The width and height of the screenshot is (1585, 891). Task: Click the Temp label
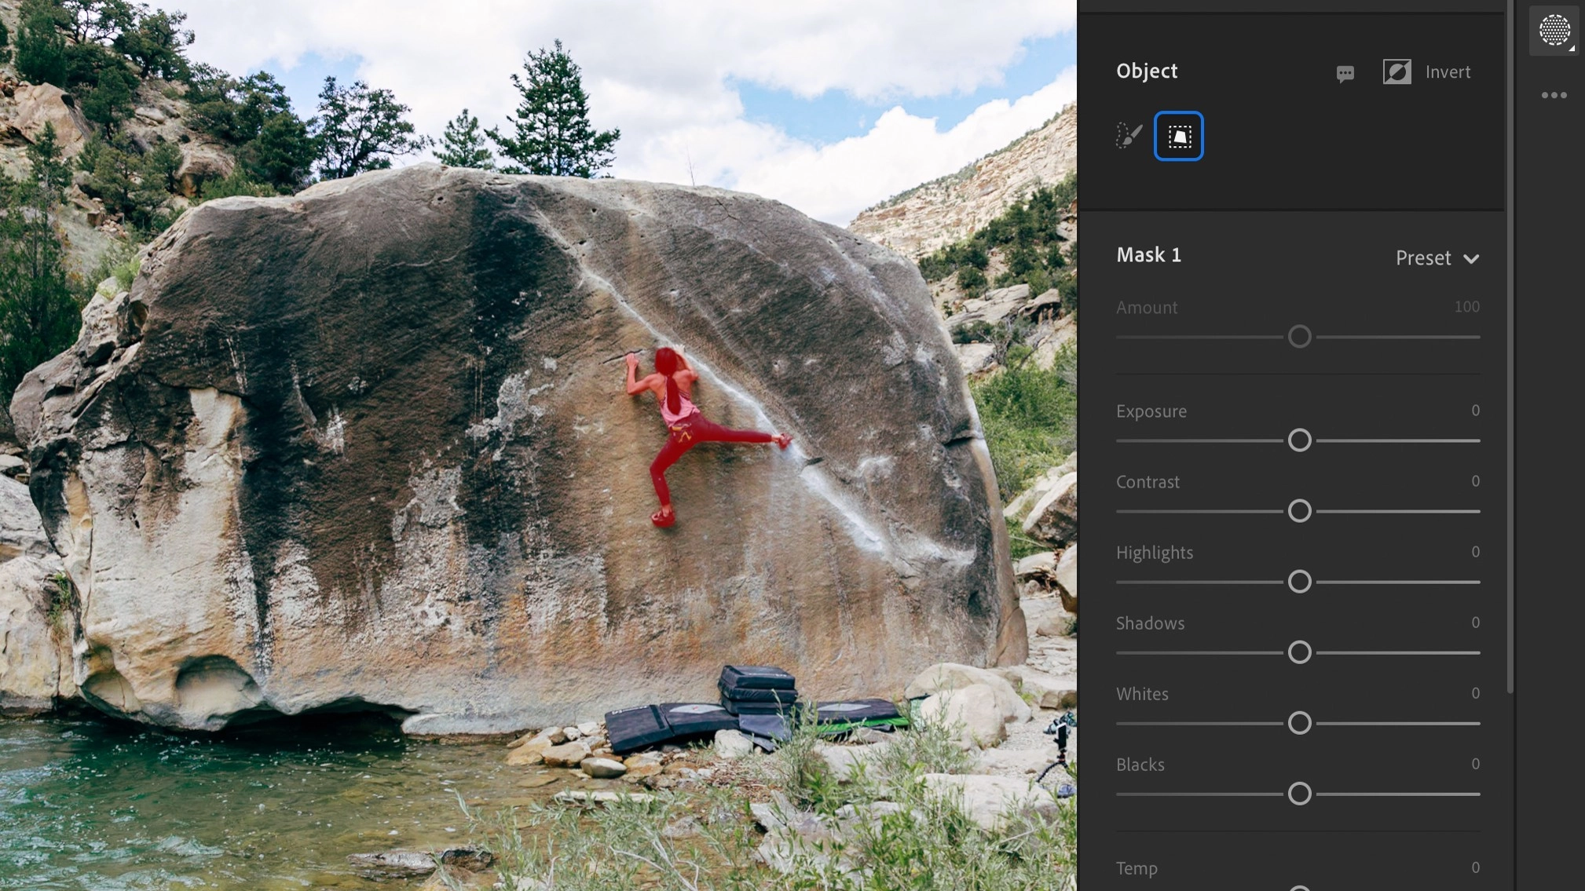[x=1137, y=868]
